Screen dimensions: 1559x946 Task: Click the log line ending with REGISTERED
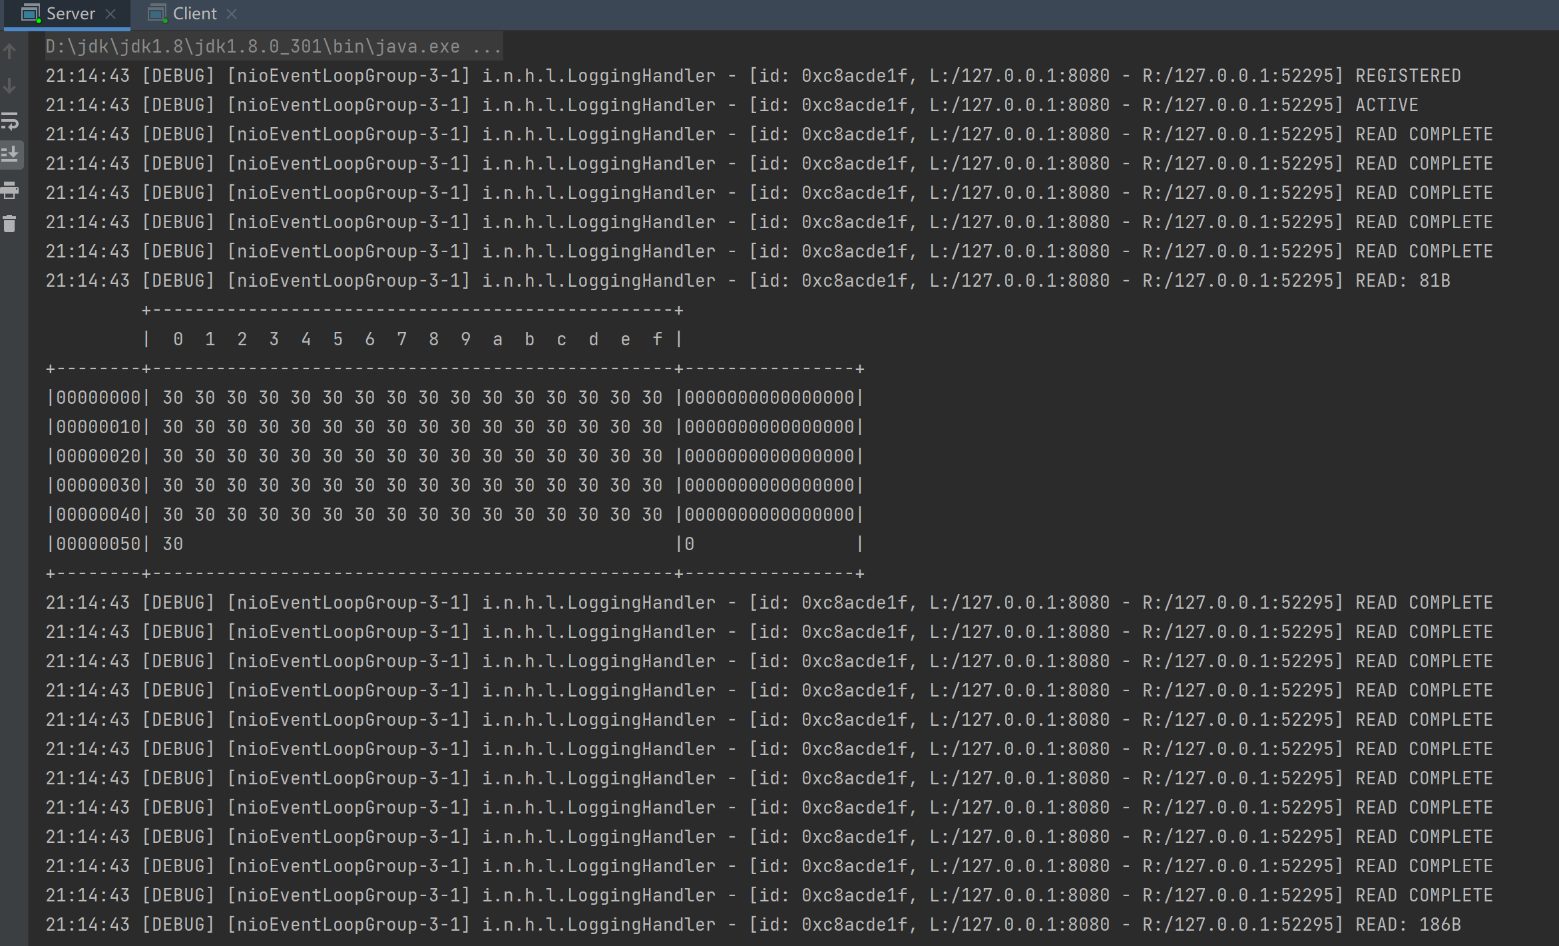752,76
